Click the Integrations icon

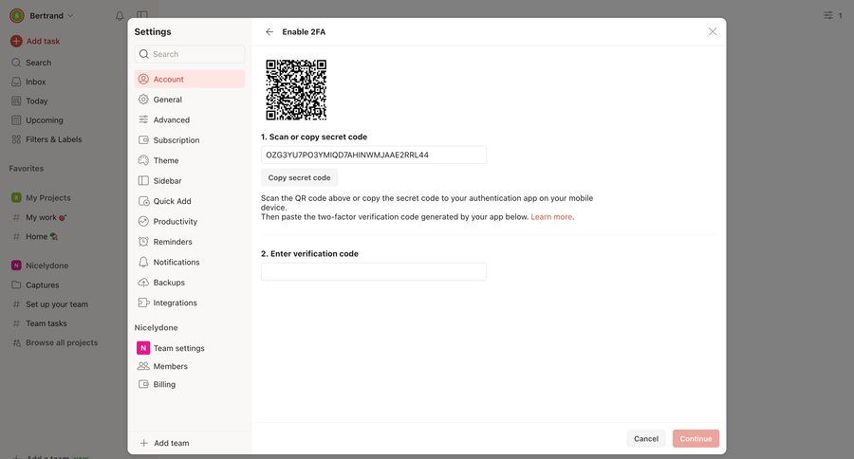coord(143,303)
